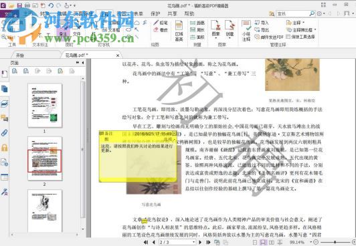Open the attachments paperclip panel

point(4,132)
